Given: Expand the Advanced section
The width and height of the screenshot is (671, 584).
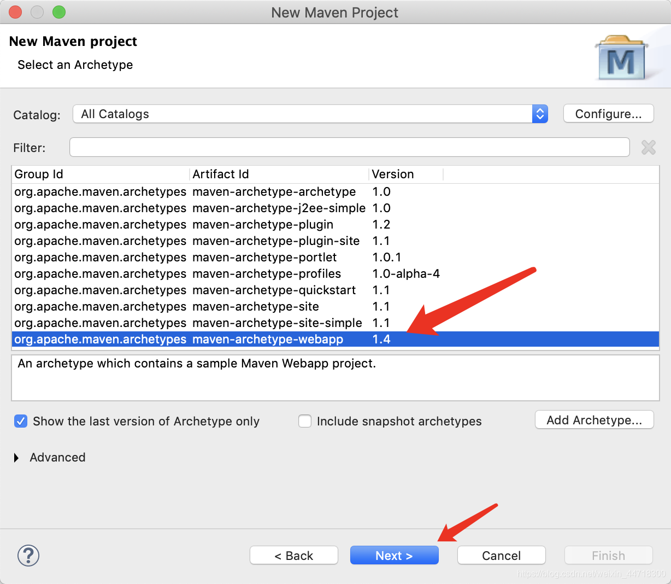Looking at the screenshot, I should coord(16,457).
